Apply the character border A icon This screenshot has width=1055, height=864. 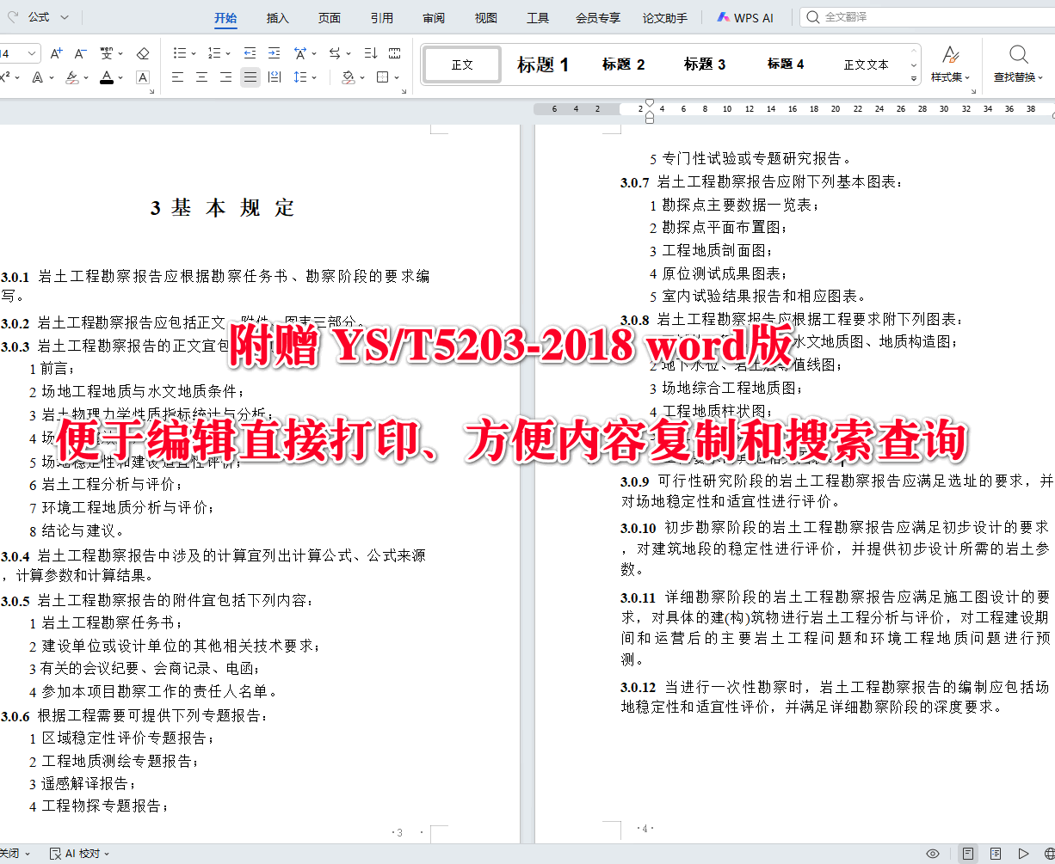pyautogui.click(x=143, y=77)
